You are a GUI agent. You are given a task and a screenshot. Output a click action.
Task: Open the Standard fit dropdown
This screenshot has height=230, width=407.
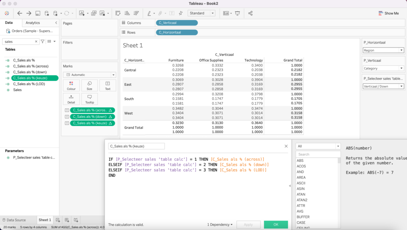(x=202, y=13)
